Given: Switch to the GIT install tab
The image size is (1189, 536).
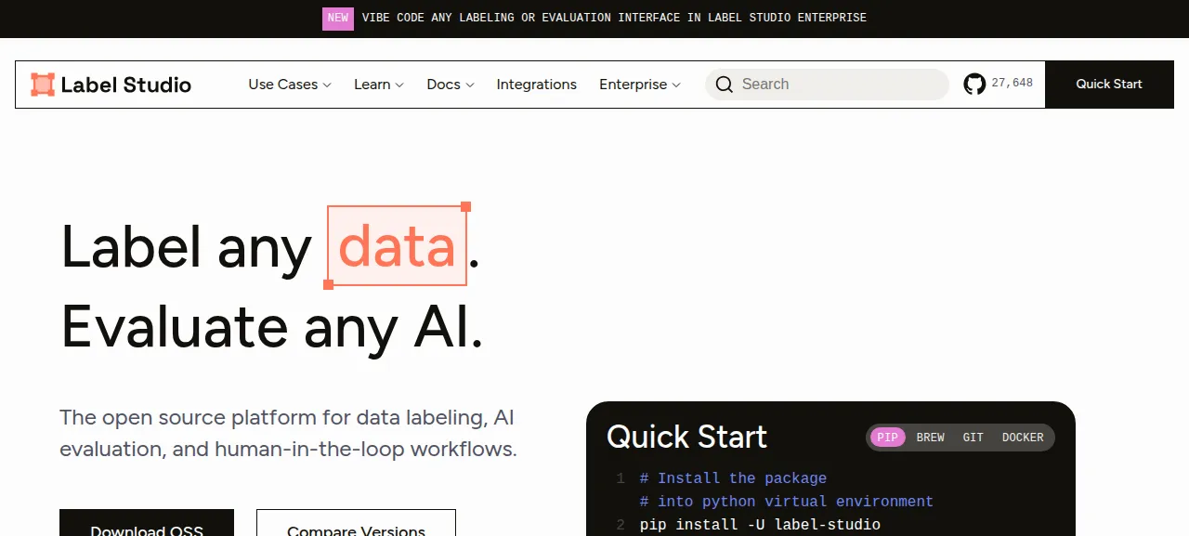Looking at the screenshot, I should click(973, 438).
